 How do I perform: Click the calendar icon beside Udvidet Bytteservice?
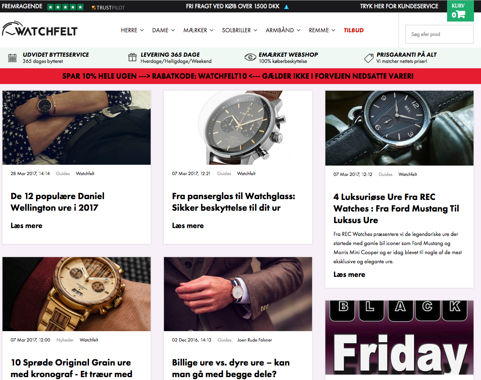[12, 58]
